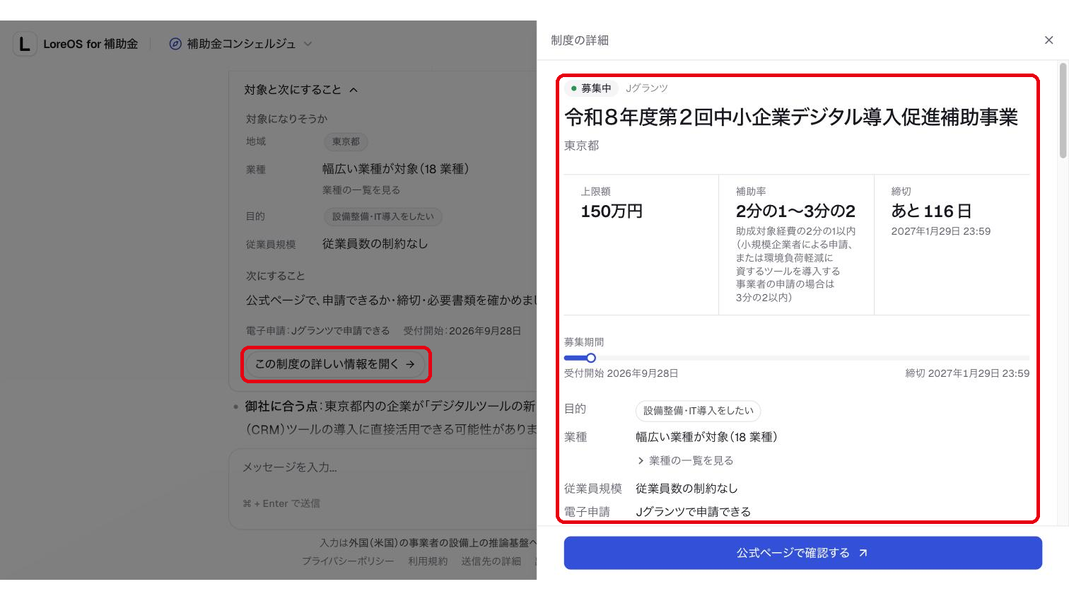Open the プライバシーポリシー link
Viewport: 1069px width, 601px height.
click(x=348, y=561)
